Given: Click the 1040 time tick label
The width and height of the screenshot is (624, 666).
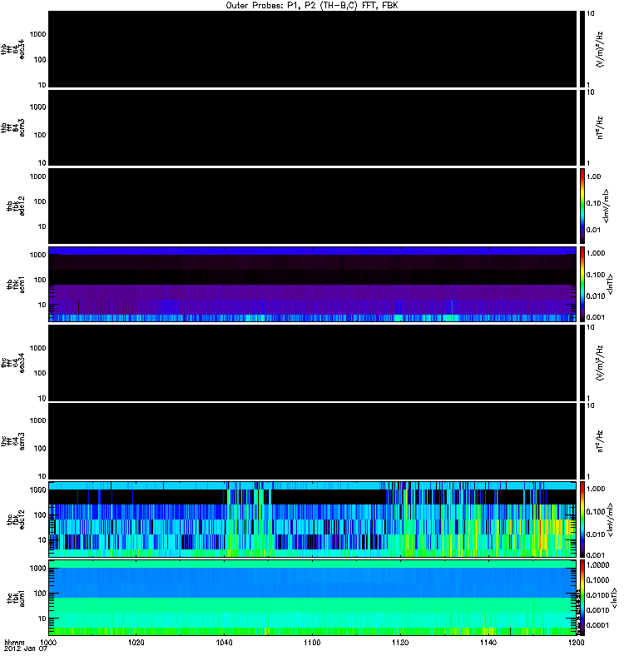Looking at the screenshot, I should 225,644.
